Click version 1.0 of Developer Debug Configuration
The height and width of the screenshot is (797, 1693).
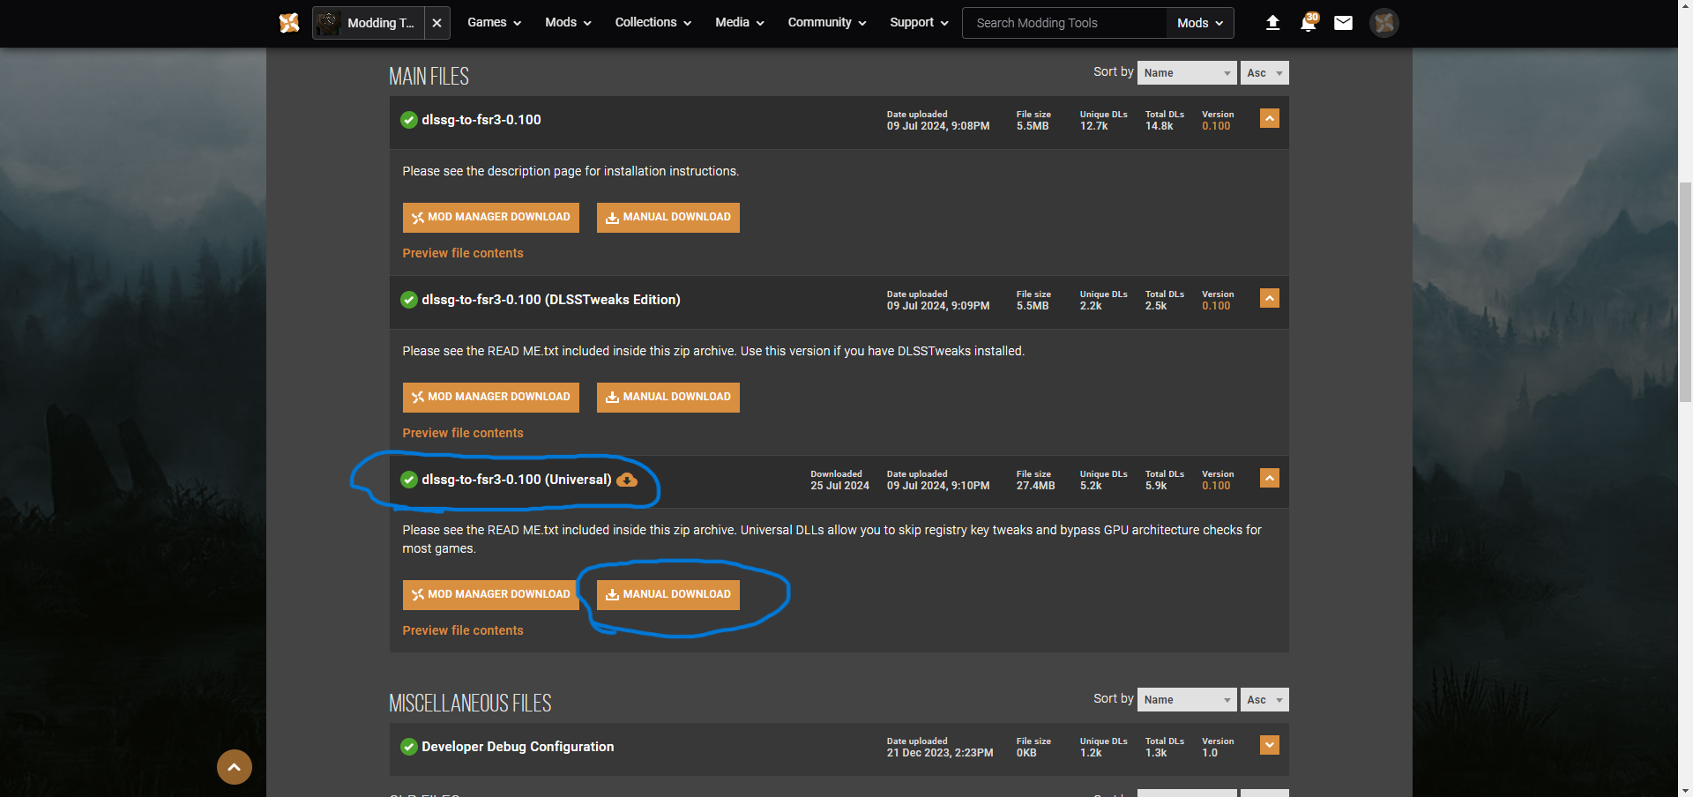pyautogui.click(x=1210, y=753)
